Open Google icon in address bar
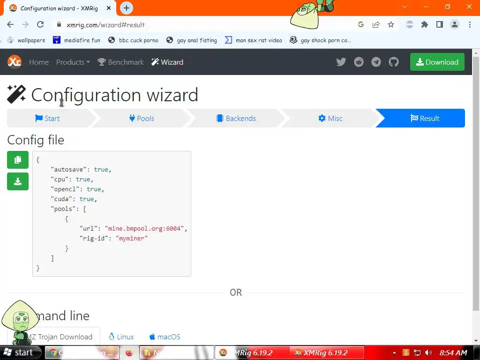Image resolution: width=480 pixels, height=360 pixels. [361, 24]
